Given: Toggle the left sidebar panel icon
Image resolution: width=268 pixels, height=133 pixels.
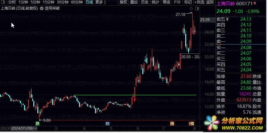Looking at the screenshot, I should click(x=3, y=2).
